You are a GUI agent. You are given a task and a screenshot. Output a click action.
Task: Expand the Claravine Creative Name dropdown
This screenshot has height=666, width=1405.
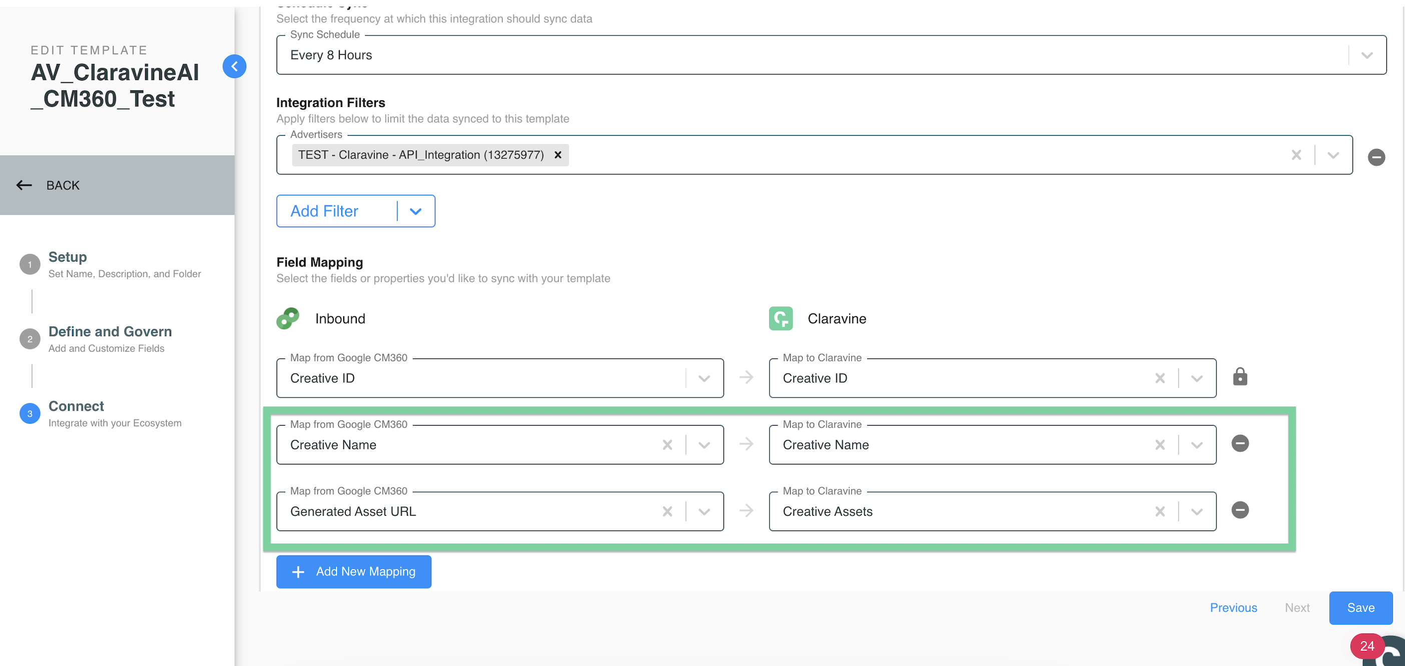pos(1197,444)
